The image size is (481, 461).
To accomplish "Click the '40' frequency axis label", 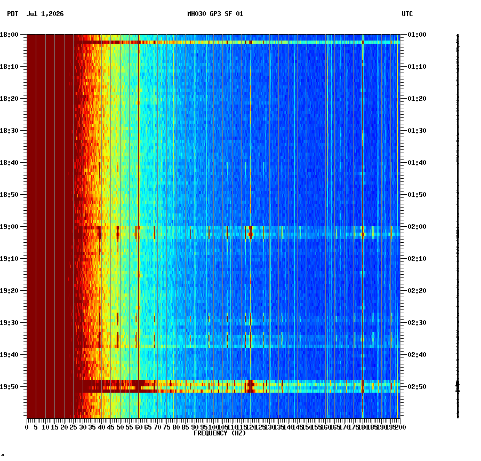I will [101, 427].
